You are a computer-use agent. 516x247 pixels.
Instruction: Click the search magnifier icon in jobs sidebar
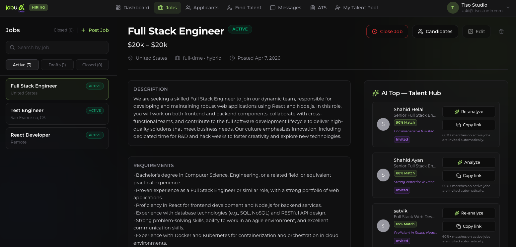click(12, 47)
